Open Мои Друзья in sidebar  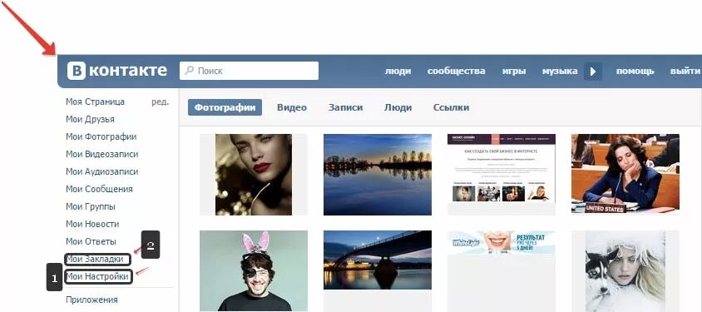tap(90, 119)
